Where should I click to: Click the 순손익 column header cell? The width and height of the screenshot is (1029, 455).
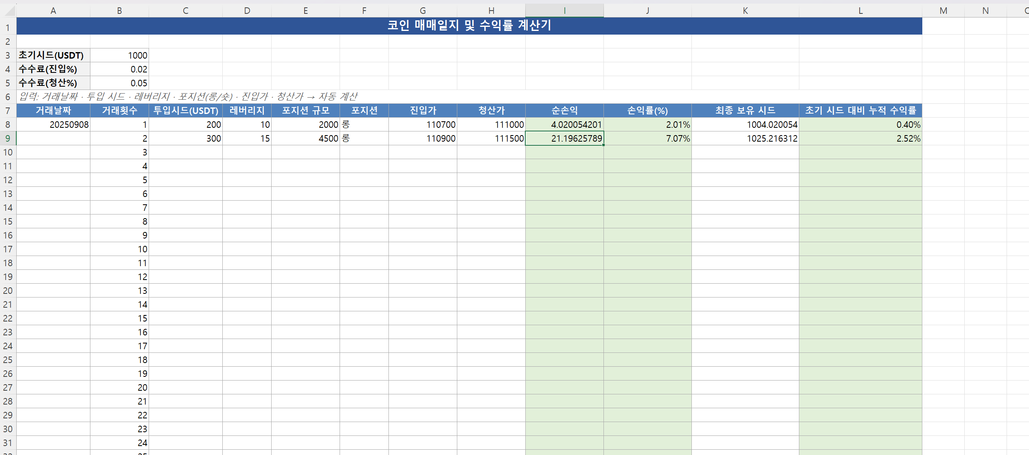[x=564, y=110]
